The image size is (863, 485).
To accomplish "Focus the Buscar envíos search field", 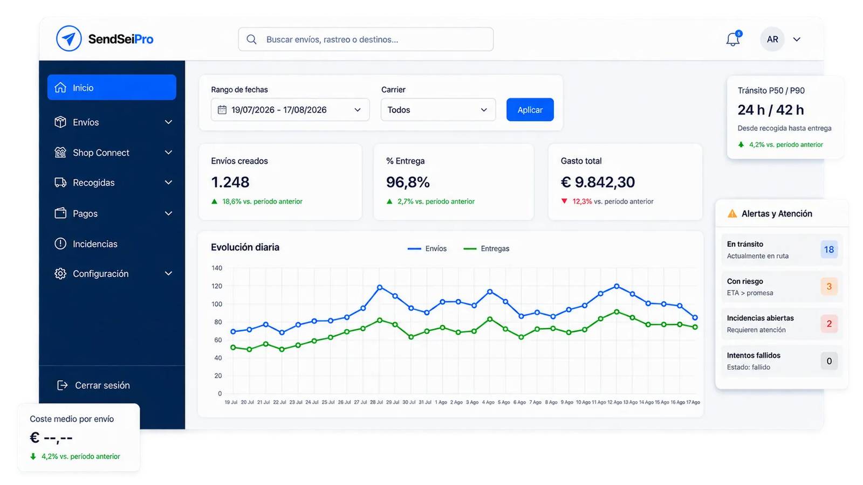I will click(x=366, y=39).
